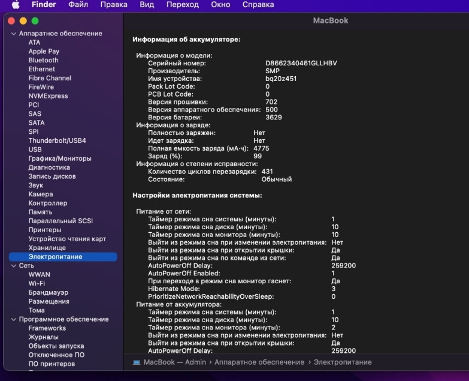Select Thunderbolt/USB4 in hardware list
469x381 pixels.
57,140
